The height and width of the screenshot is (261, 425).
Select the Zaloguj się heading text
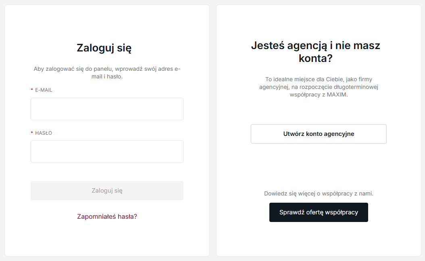[x=104, y=48]
